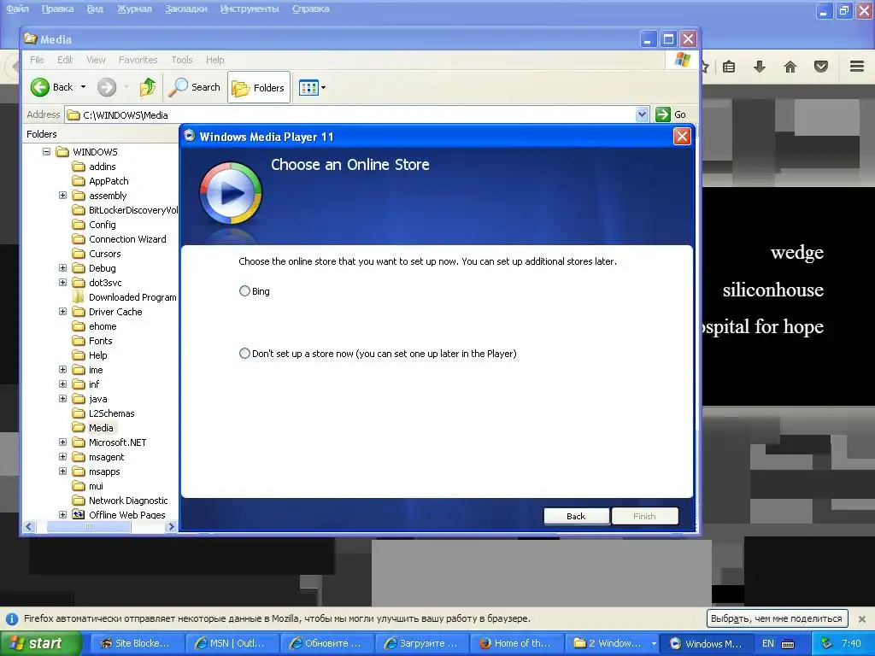Select the Fonts folder in tree
875x656 pixels.
tap(101, 340)
